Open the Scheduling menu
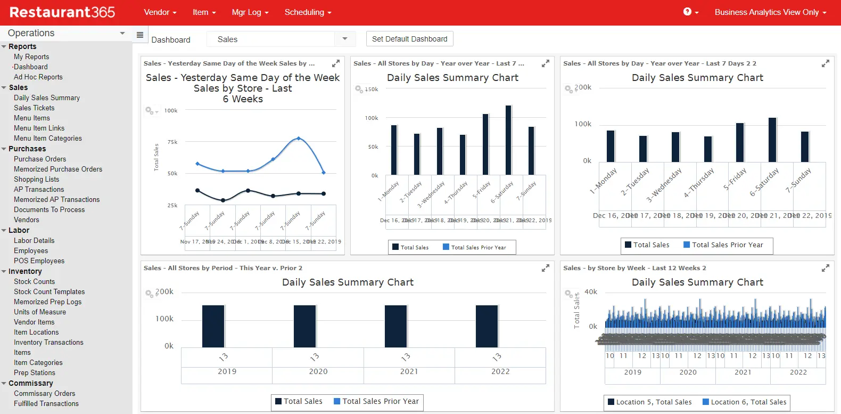This screenshot has width=841, height=414. click(308, 12)
